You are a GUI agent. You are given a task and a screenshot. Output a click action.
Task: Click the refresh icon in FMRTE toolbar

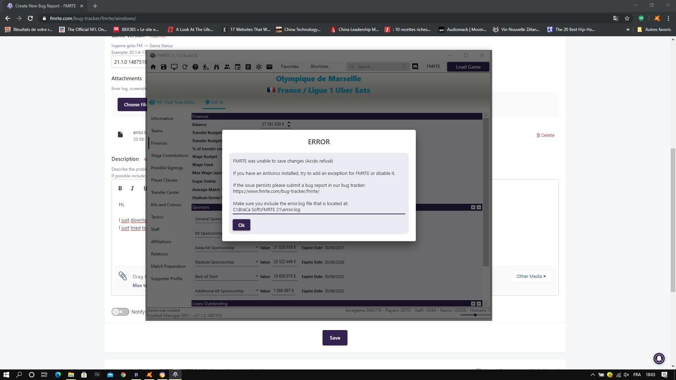tap(185, 67)
